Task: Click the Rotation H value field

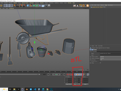Action: (x=85, y=79)
